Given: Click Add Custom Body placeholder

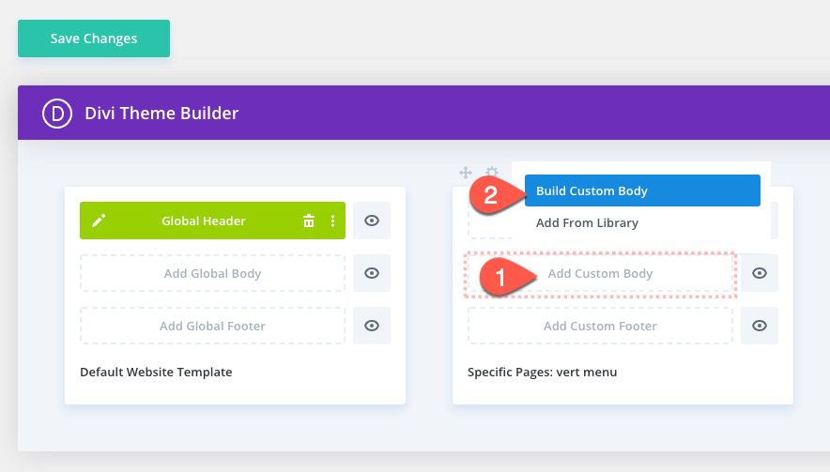Looking at the screenshot, I should click(x=600, y=273).
